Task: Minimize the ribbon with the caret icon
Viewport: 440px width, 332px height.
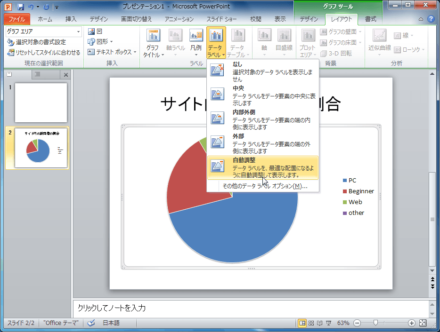Action: click(421, 19)
